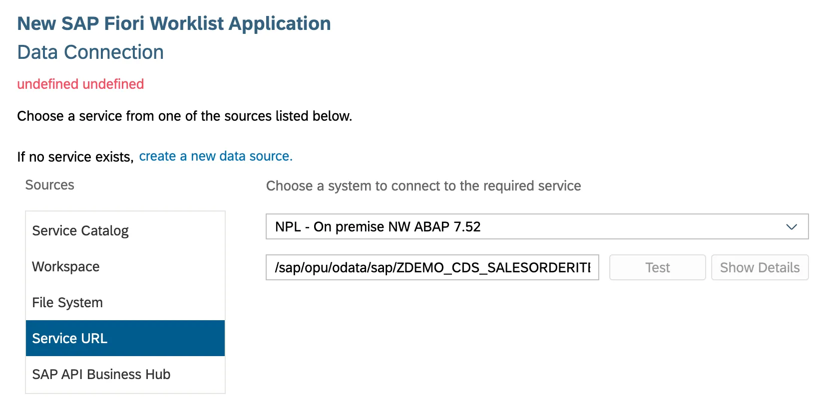
Task: Click "Choose a system to connect" label
Action: click(x=423, y=186)
